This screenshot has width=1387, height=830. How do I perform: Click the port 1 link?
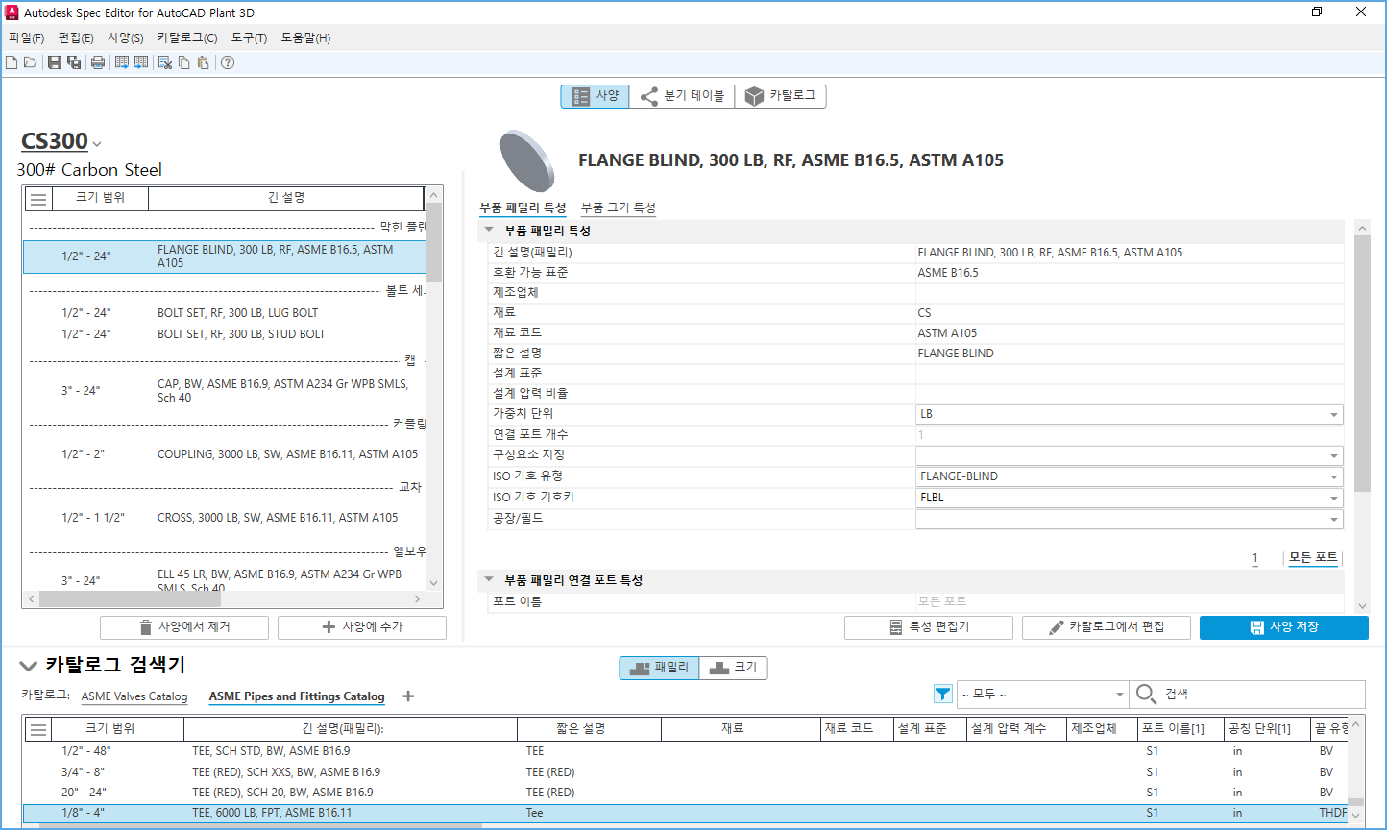[x=1255, y=558]
